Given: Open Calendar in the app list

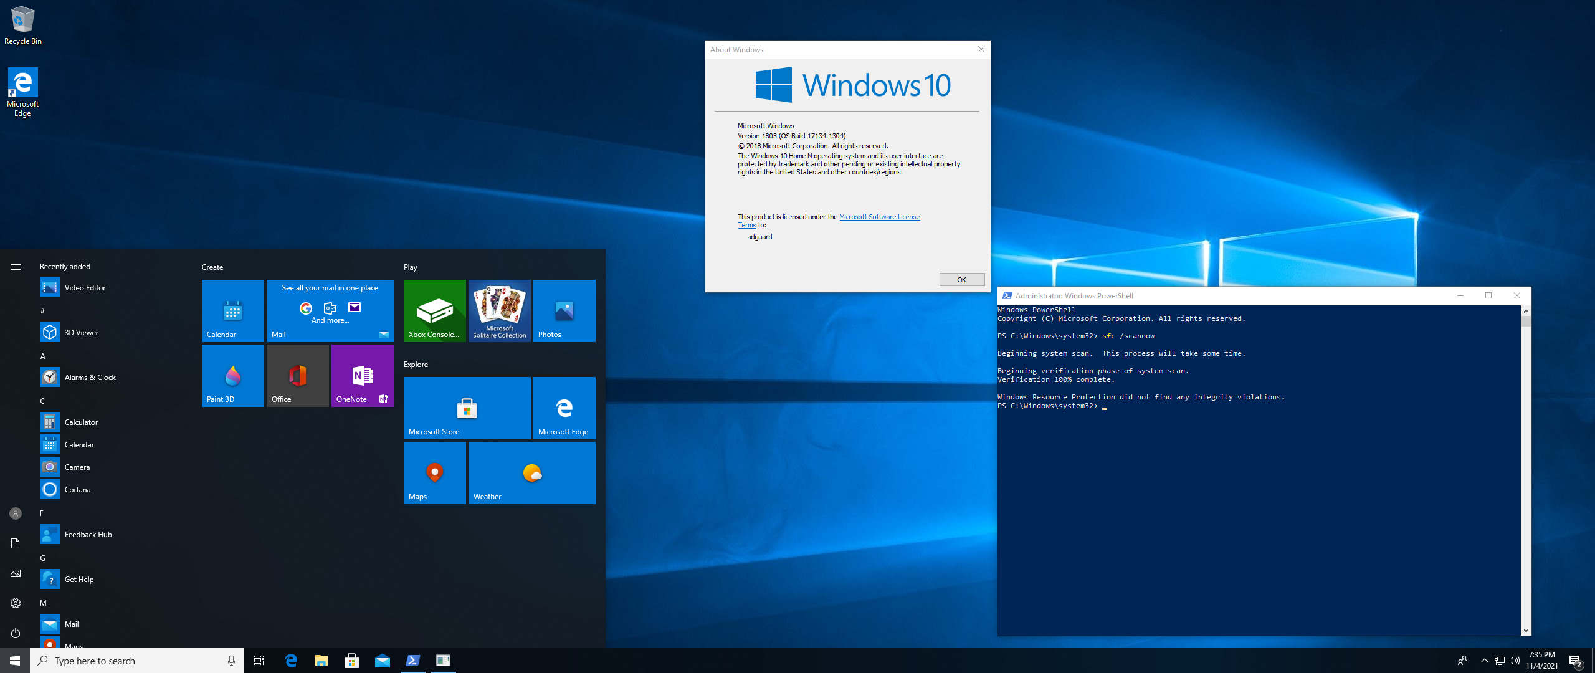Looking at the screenshot, I should click(112, 445).
